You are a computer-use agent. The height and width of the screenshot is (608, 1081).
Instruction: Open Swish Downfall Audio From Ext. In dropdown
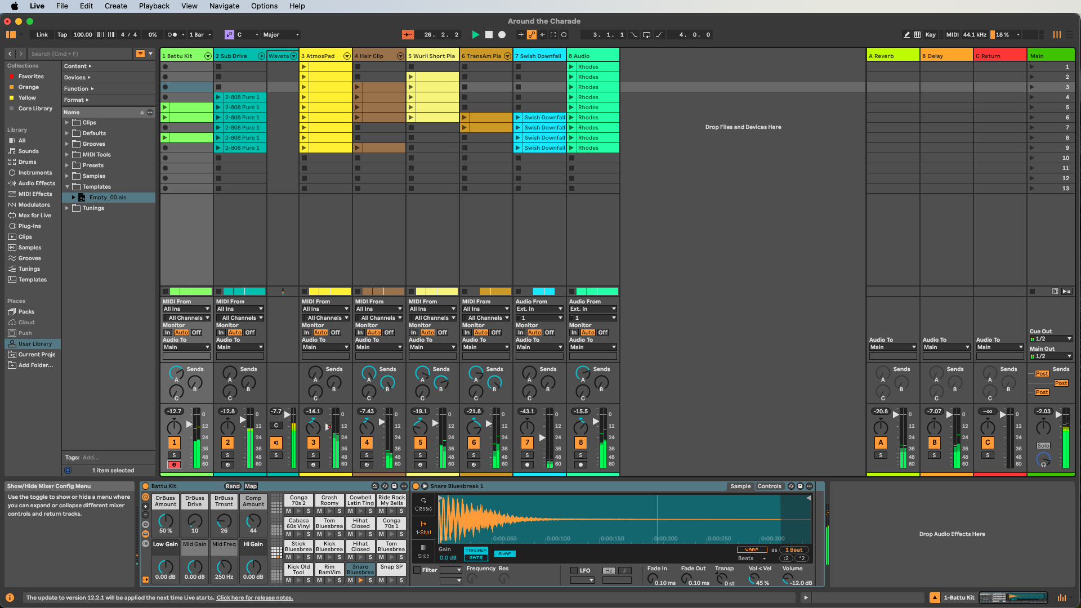pyautogui.click(x=539, y=309)
